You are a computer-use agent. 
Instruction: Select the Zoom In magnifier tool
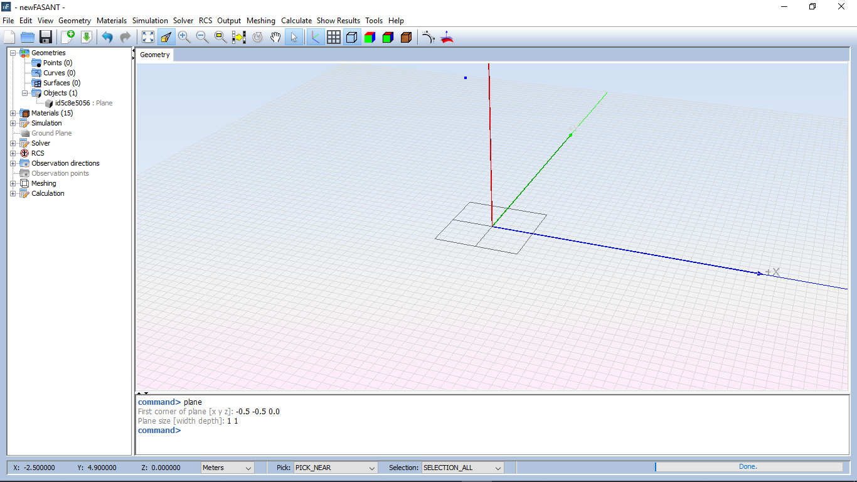point(184,37)
